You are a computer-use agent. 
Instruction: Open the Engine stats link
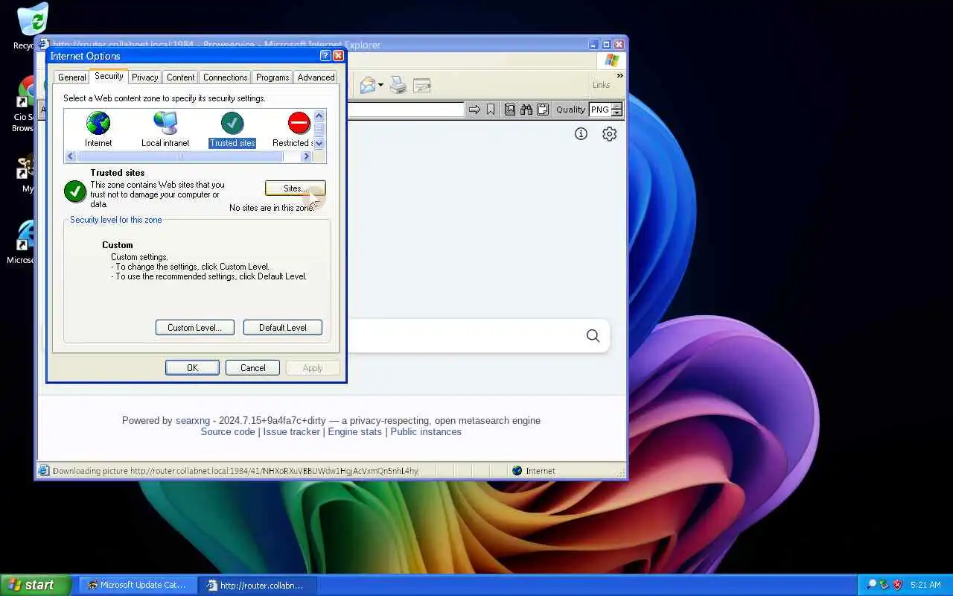point(354,432)
